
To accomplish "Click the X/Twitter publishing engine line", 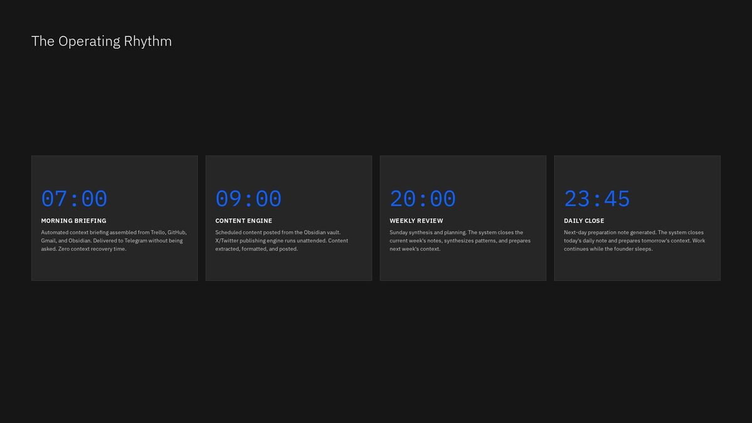I will pyautogui.click(x=282, y=241).
